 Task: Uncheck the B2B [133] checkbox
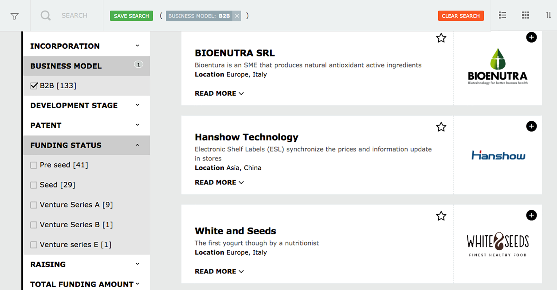pos(34,85)
